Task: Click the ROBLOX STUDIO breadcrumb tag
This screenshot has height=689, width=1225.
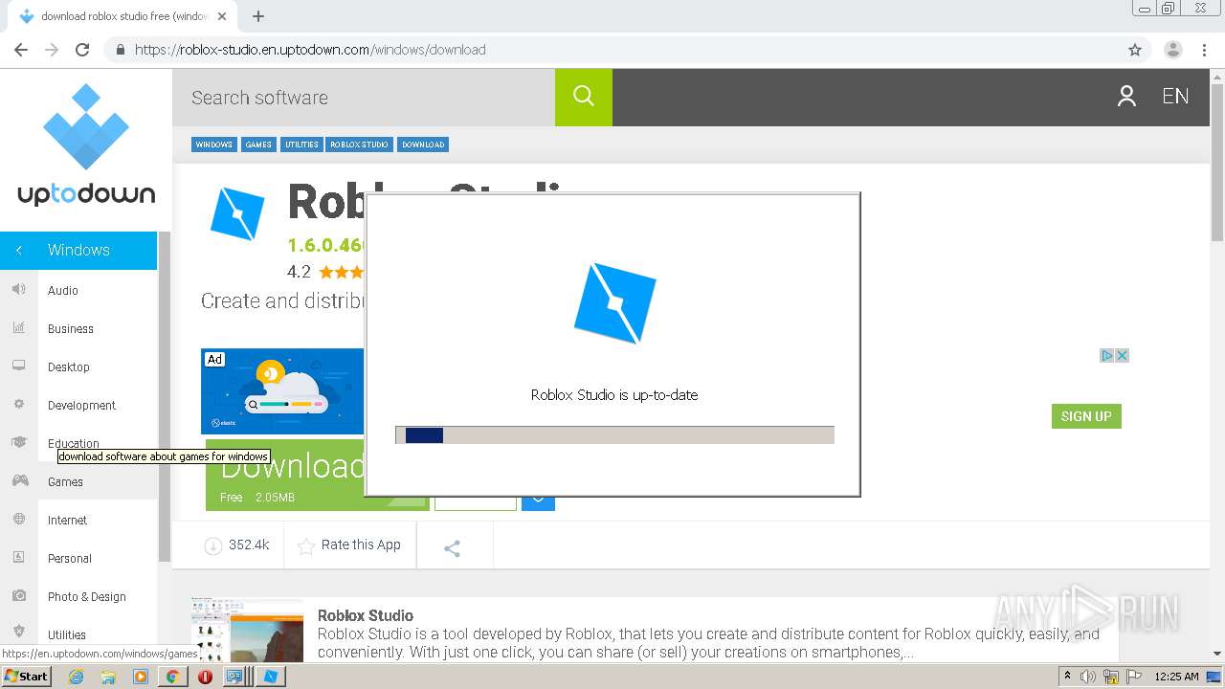Action: 360,144
